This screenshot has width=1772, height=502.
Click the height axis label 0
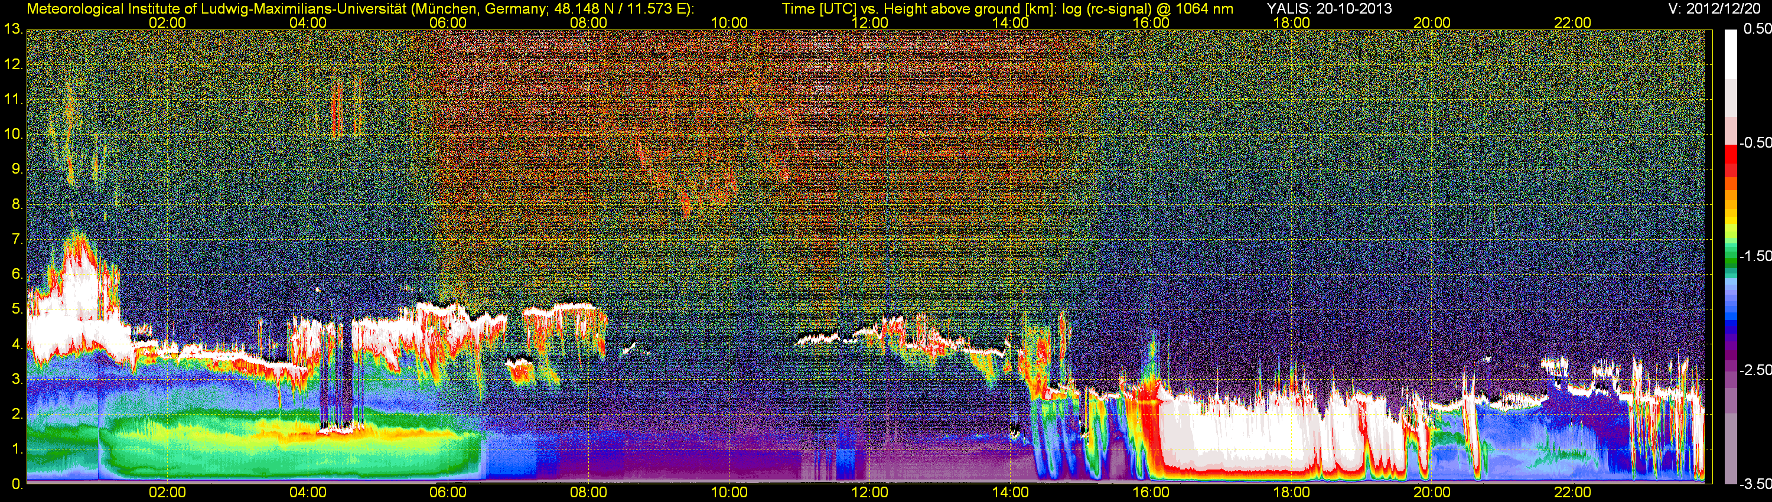point(17,484)
